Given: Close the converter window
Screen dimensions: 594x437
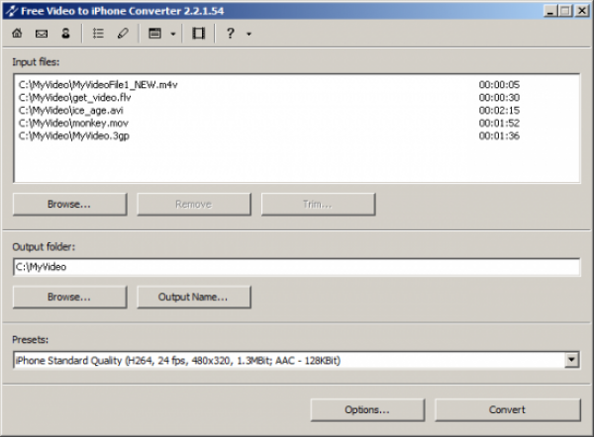Looking at the screenshot, I should click(x=581, y=11).
